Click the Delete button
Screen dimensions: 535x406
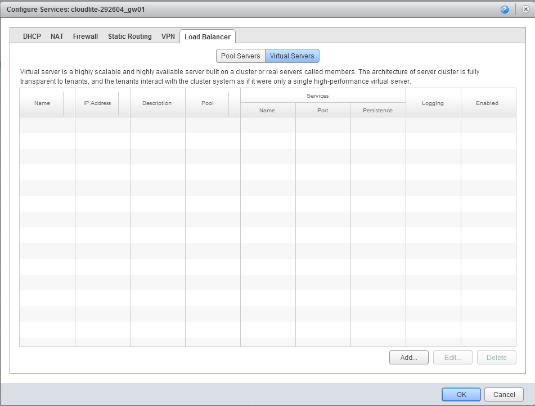(496, 357)
